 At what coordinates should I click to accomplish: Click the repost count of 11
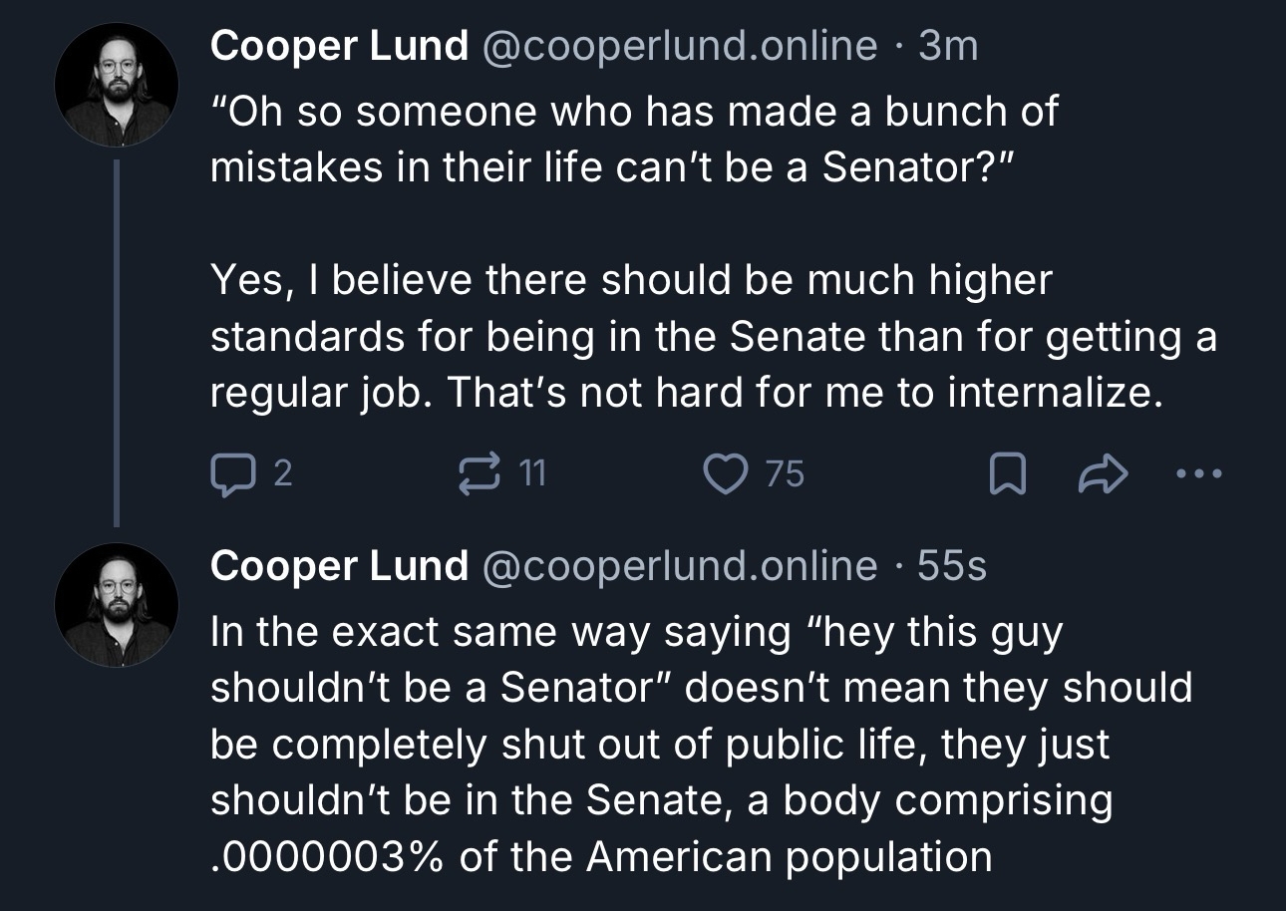coord(533,474)
